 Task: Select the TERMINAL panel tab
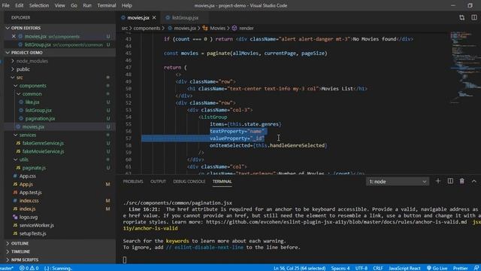tap(222, 181)
